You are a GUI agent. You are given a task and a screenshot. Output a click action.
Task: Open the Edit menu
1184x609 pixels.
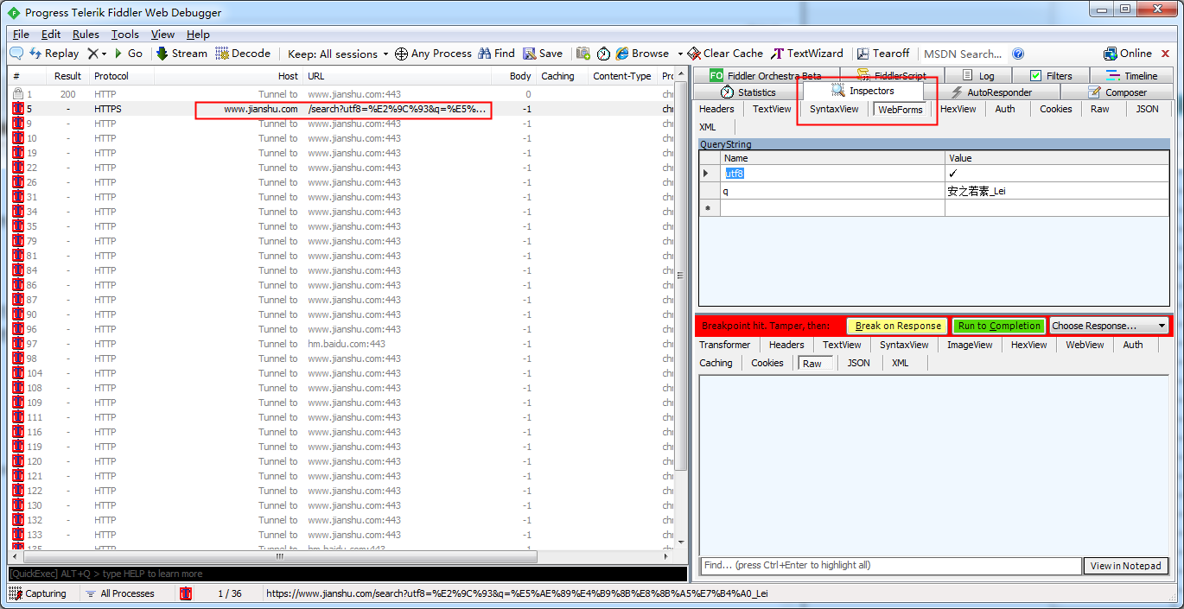[x=51, y=35]
